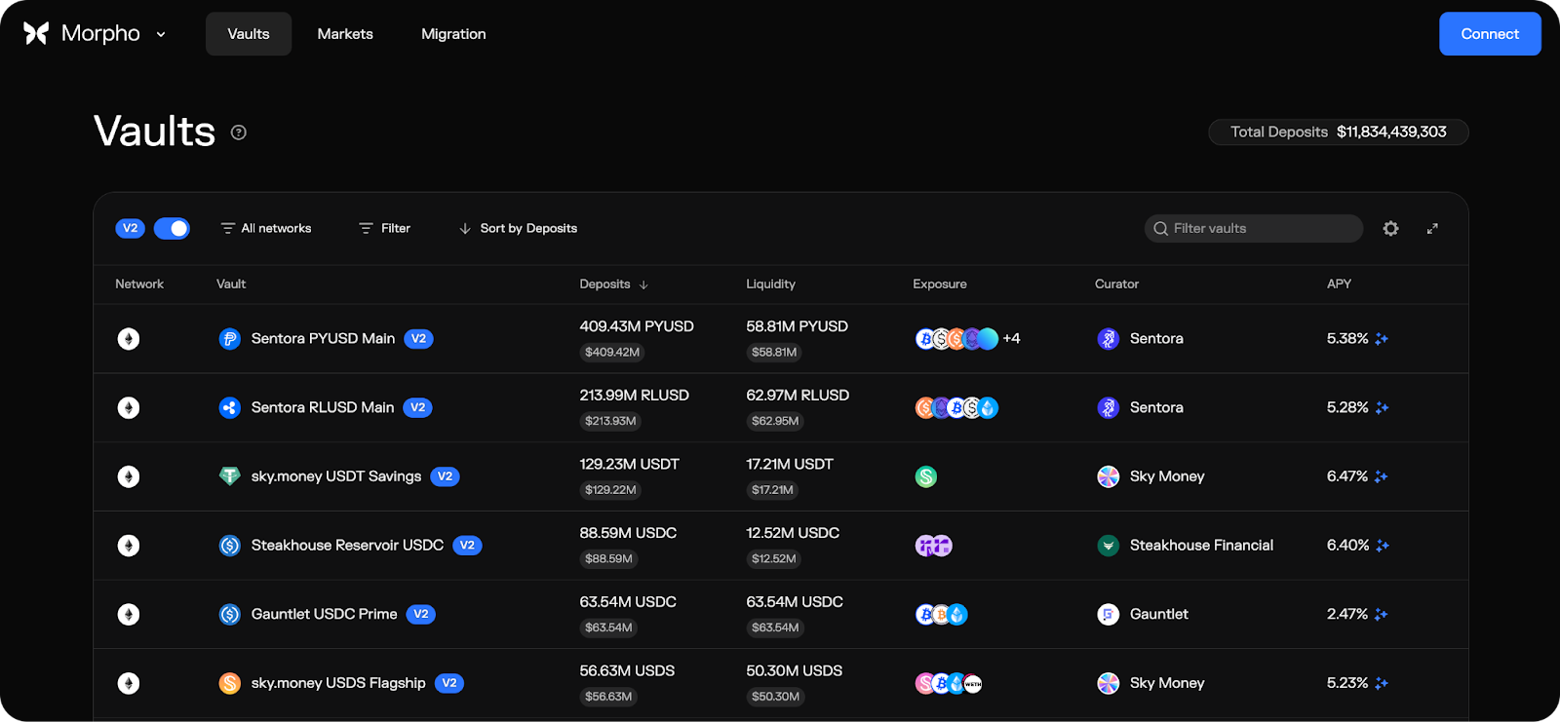Click sparkle icon next to 6.47% APY
This screenshot has height=722, width=1560.
click(x=1382, y=476)
